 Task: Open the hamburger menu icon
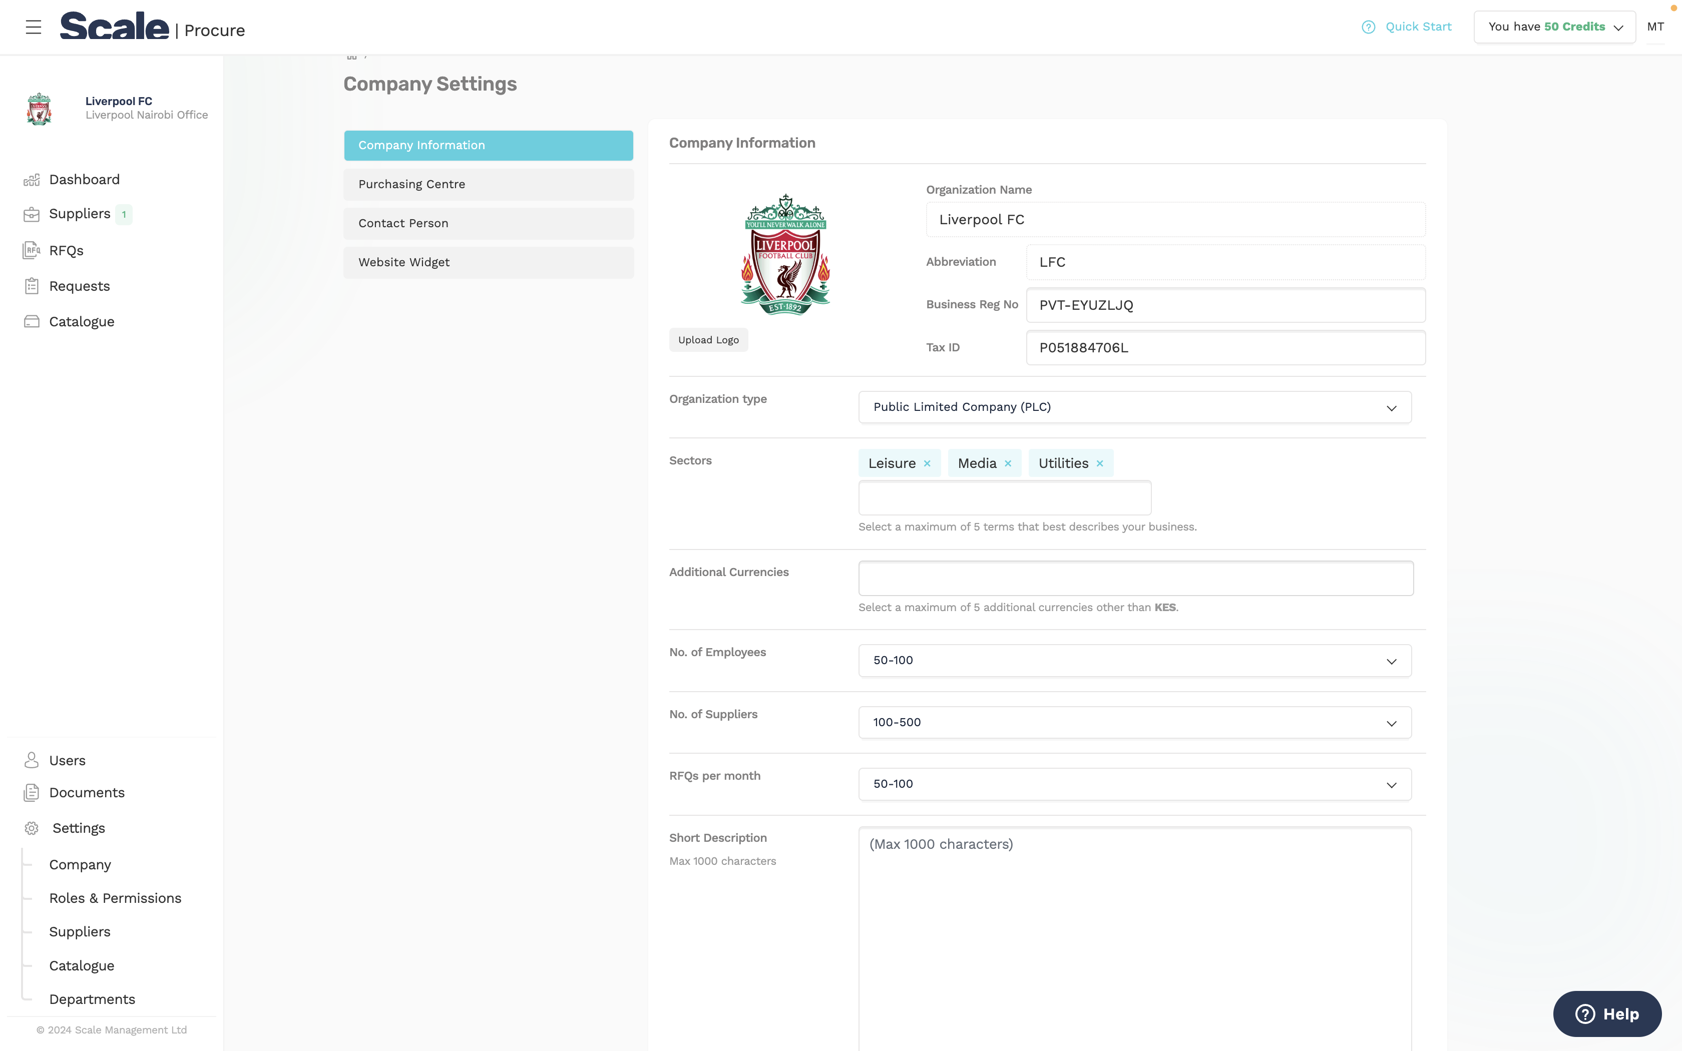pyautogui.click(x=34, y=27)
